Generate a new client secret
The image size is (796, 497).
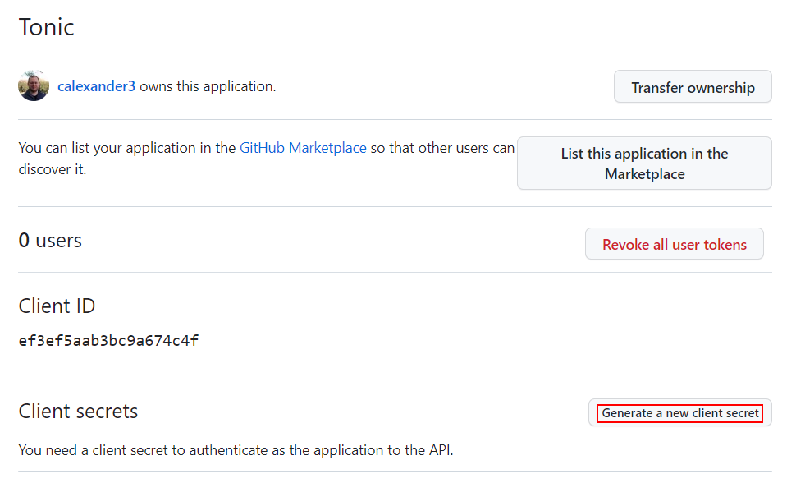[x=680, y=413]
